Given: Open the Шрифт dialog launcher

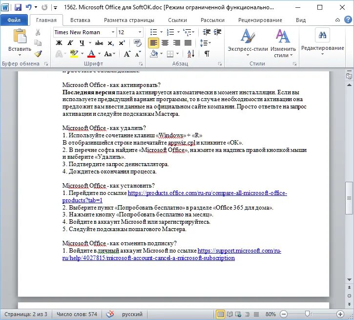Looking at the screenshot, I should coord(141,64).
